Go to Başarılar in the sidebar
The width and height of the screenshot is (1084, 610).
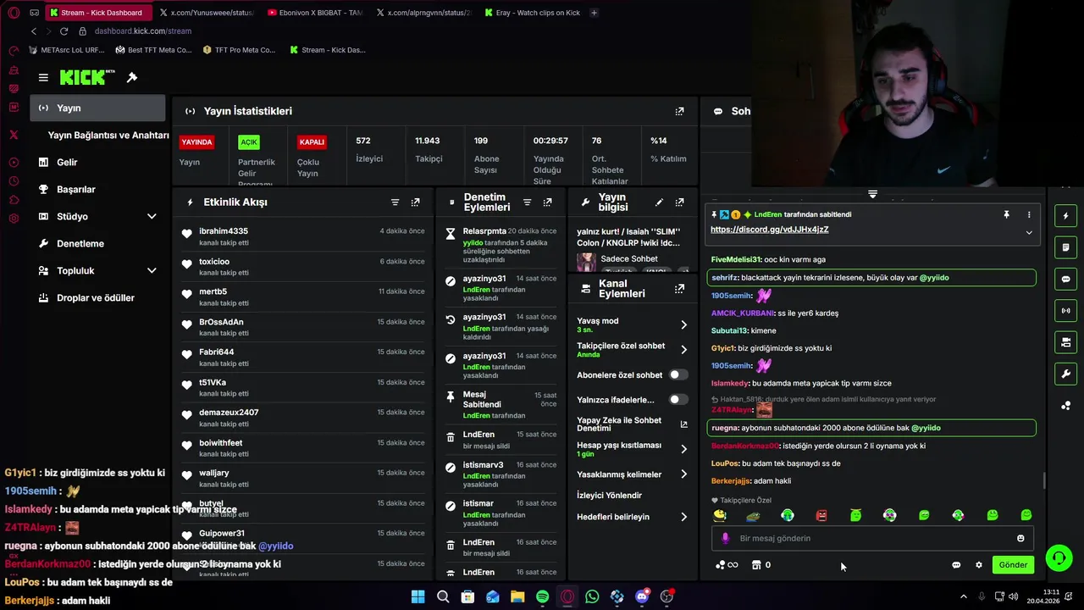click(76, 190)
